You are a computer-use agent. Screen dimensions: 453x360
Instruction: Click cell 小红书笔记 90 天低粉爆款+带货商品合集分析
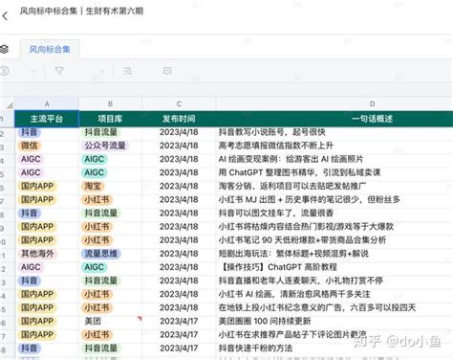click(x=302, y=240)
